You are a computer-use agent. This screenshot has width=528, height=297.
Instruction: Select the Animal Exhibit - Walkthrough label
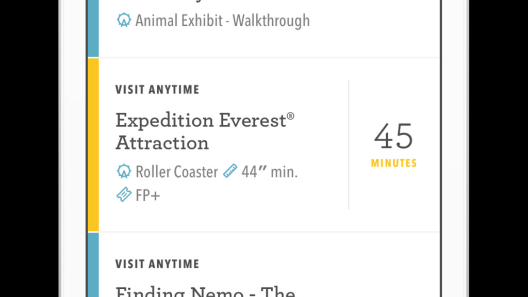tap(223, 21)
